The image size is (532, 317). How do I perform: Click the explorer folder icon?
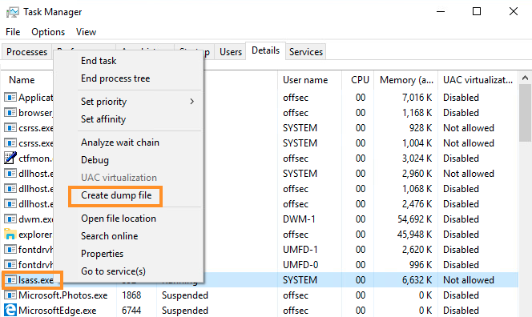point(10,234)
